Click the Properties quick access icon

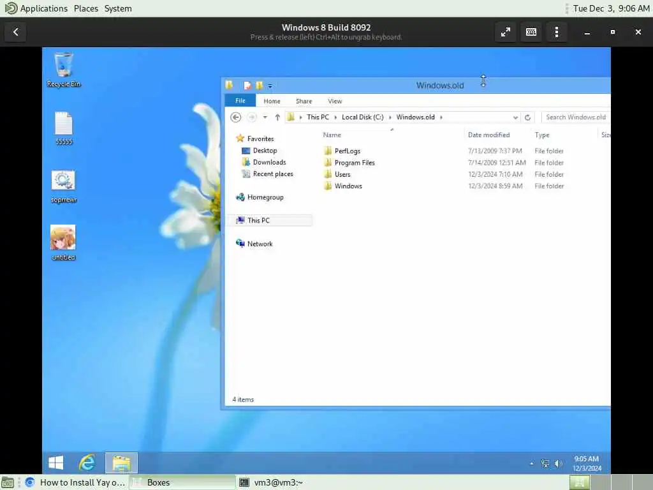[x=247, y=85]
